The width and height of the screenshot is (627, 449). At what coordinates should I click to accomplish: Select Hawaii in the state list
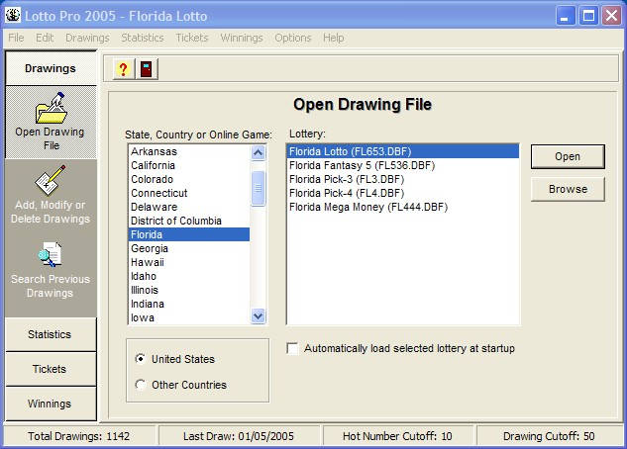coord(189,262)
